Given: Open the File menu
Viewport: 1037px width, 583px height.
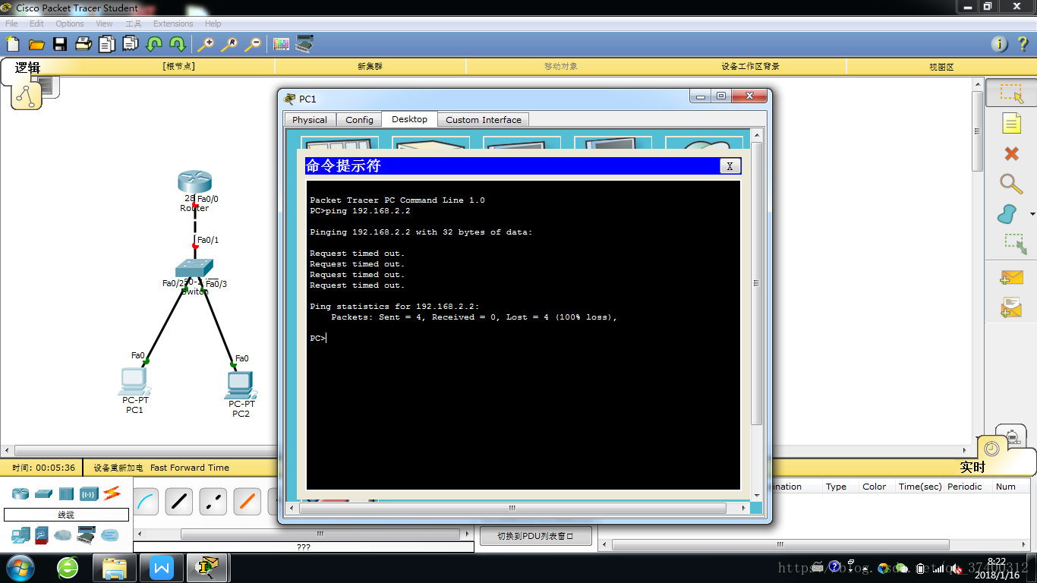Looking at the screenshot, I should coord(11,24).
